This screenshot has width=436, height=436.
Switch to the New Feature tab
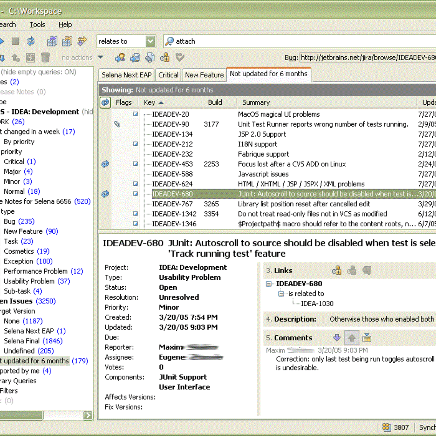pyautogui.click(x=204, y=75)
